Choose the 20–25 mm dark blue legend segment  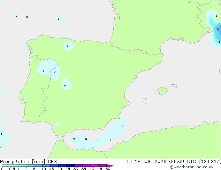pos(62,165)
